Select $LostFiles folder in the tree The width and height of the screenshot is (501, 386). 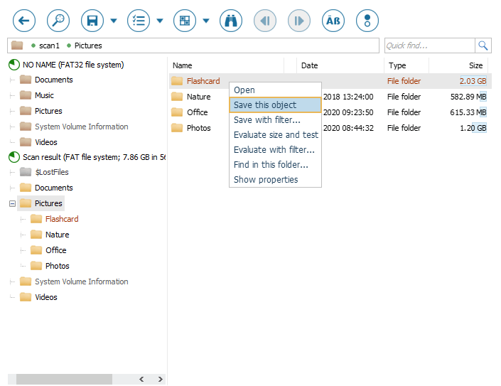pyautogui.click(x=51, y=172)
